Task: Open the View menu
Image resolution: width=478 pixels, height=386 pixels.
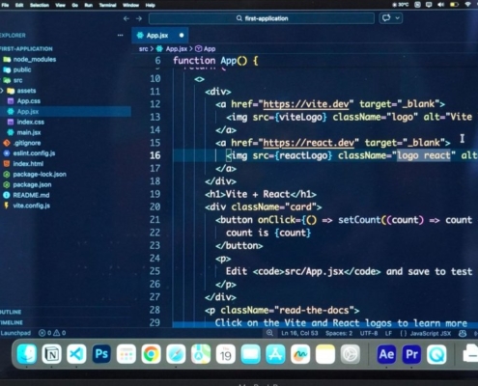Action: [x=60, y=5]
